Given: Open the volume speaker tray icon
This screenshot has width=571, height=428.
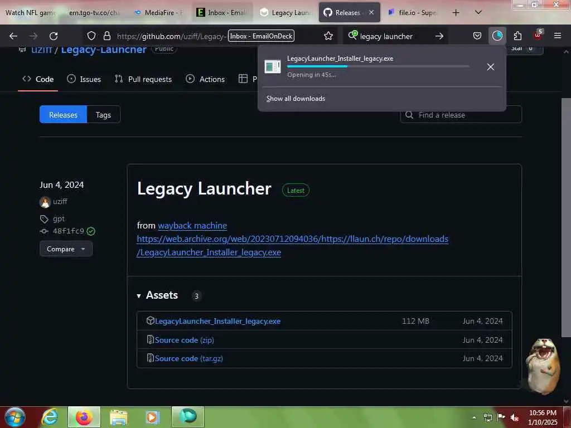Looking at the screenshot, I should tap(515, 417).
